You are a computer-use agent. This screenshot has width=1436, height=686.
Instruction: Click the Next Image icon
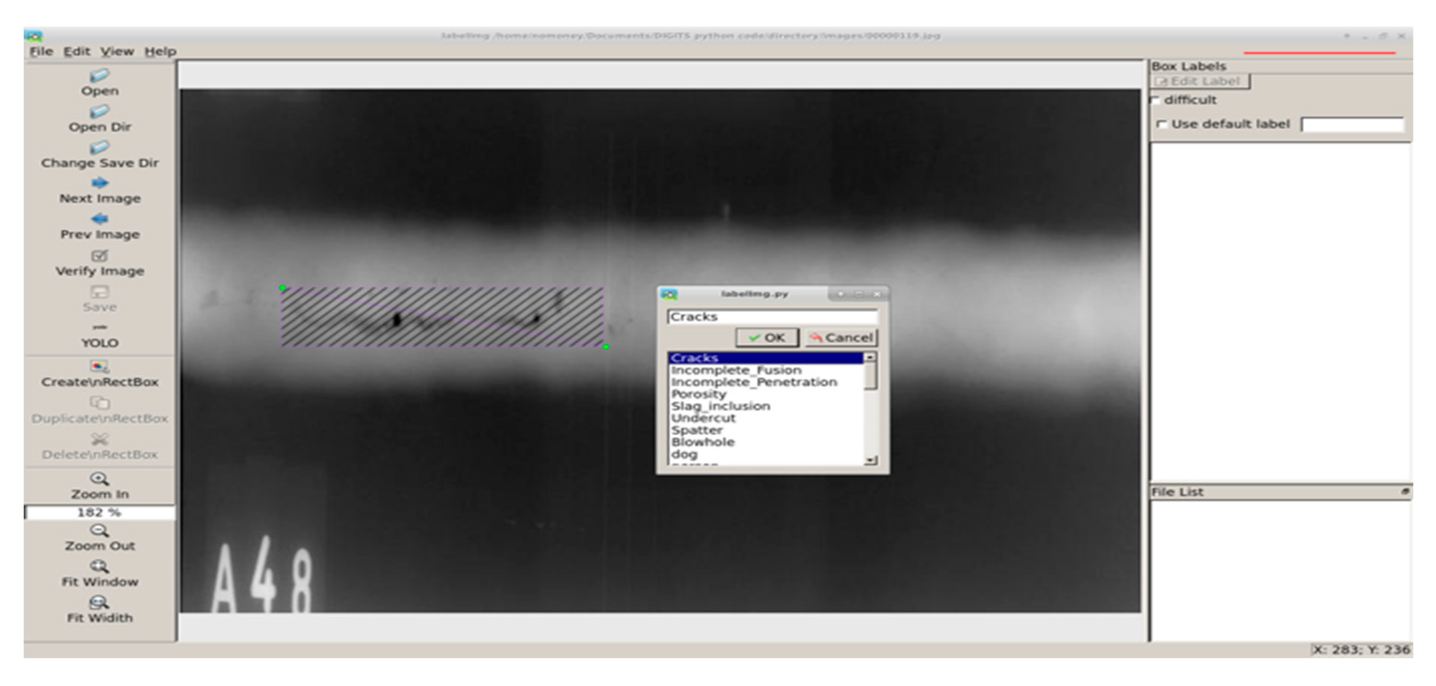point(99,184)
